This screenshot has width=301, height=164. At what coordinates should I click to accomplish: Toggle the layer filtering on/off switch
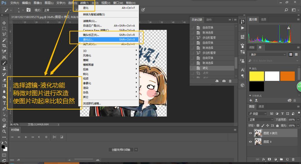299,113
